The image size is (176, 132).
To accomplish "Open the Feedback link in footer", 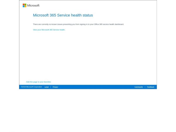I will coord(150,87).
